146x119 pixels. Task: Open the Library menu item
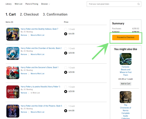8,4
